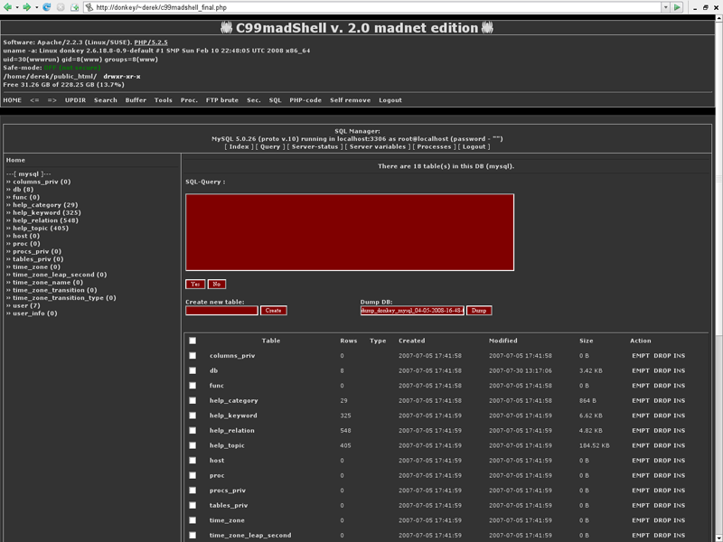Click the Self remove link
Viewport: 723px width, 542px height.
tap(350, 100)
